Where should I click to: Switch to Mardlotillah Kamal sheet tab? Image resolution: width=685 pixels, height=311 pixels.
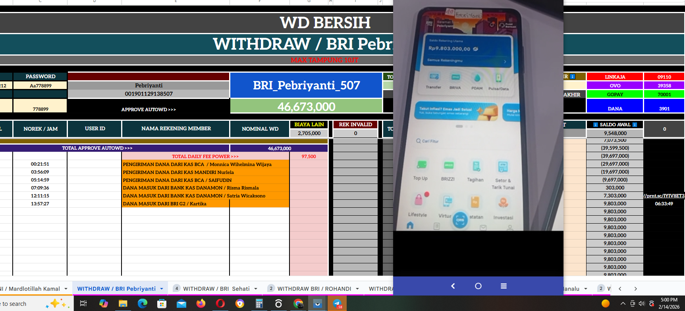[x=31, y=289]
